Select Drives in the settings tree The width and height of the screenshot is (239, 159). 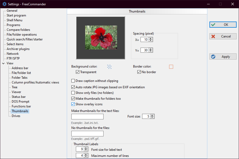tap(16, 116)
